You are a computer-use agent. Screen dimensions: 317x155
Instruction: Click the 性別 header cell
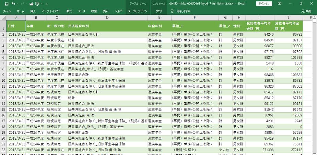point(239,26)
